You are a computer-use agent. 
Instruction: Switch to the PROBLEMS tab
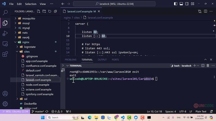(x=71, y=60)
